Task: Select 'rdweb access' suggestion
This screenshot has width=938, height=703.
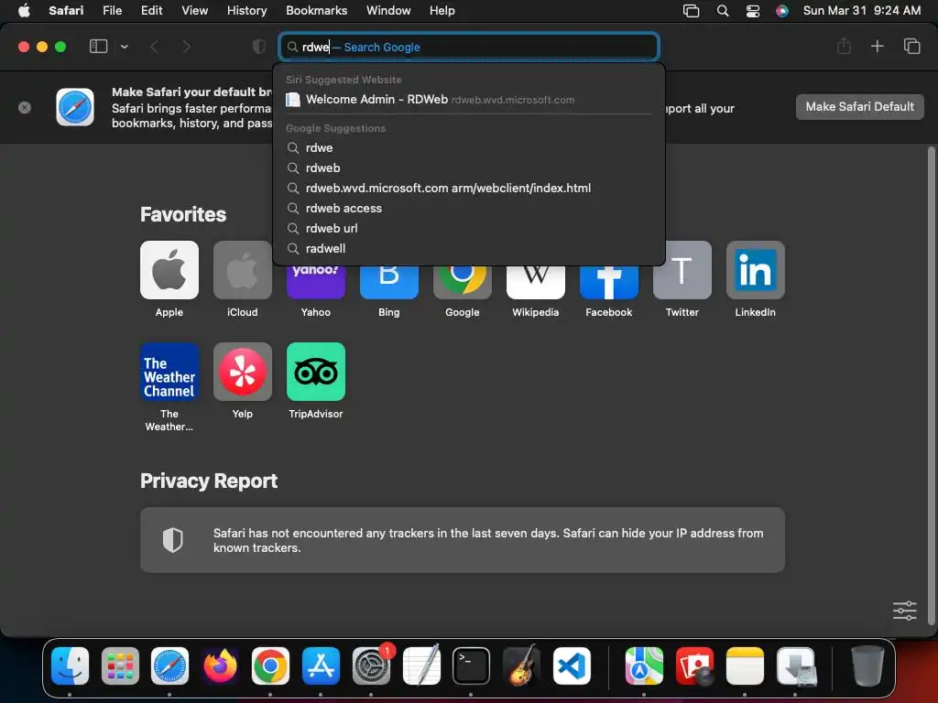Action: [469, 208]
